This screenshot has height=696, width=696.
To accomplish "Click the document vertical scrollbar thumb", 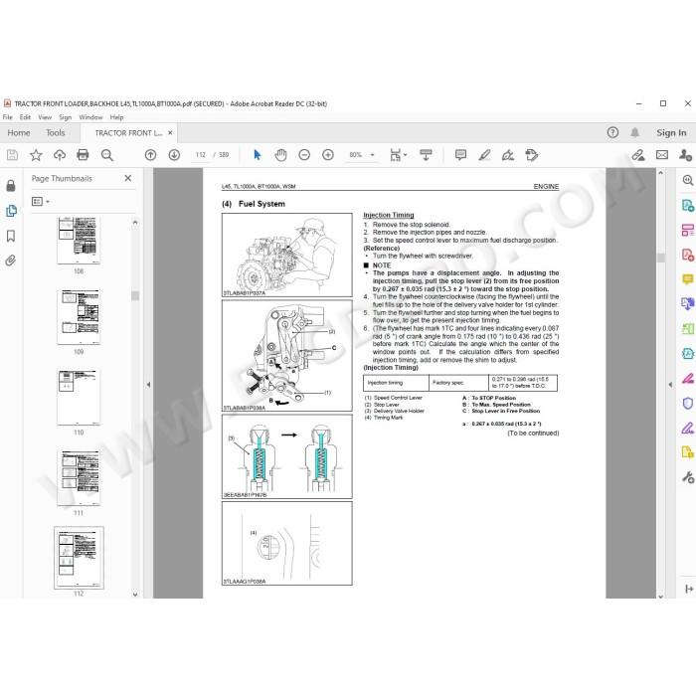I will [661, 258].
